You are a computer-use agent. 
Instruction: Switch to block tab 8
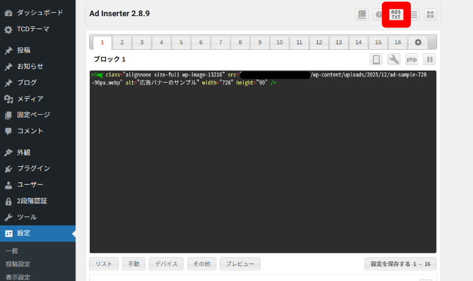240,42
